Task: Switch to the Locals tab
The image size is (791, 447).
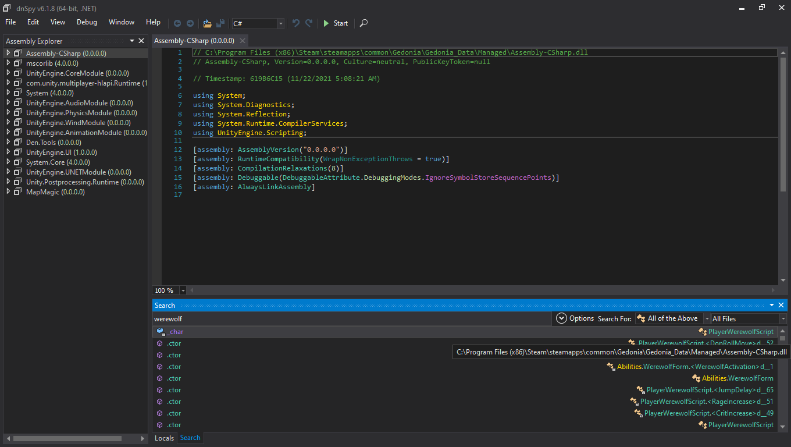Action: [x=164, y=438]
